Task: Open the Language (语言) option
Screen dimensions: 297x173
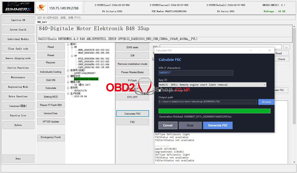Action: [x=18, y=106]
